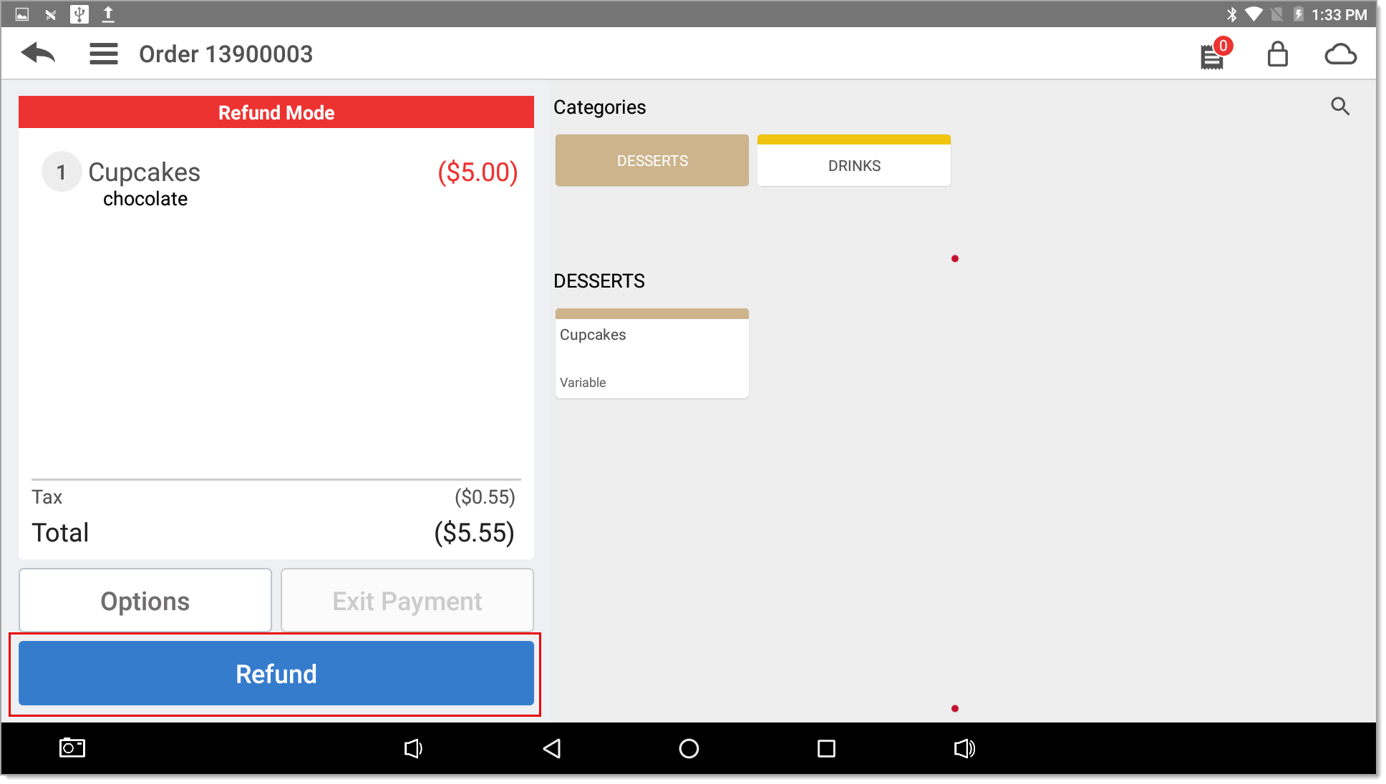Tap the Total ($5.55) amount
Viewport: 1386px width, 784px height.
click(x=474, y=533)
